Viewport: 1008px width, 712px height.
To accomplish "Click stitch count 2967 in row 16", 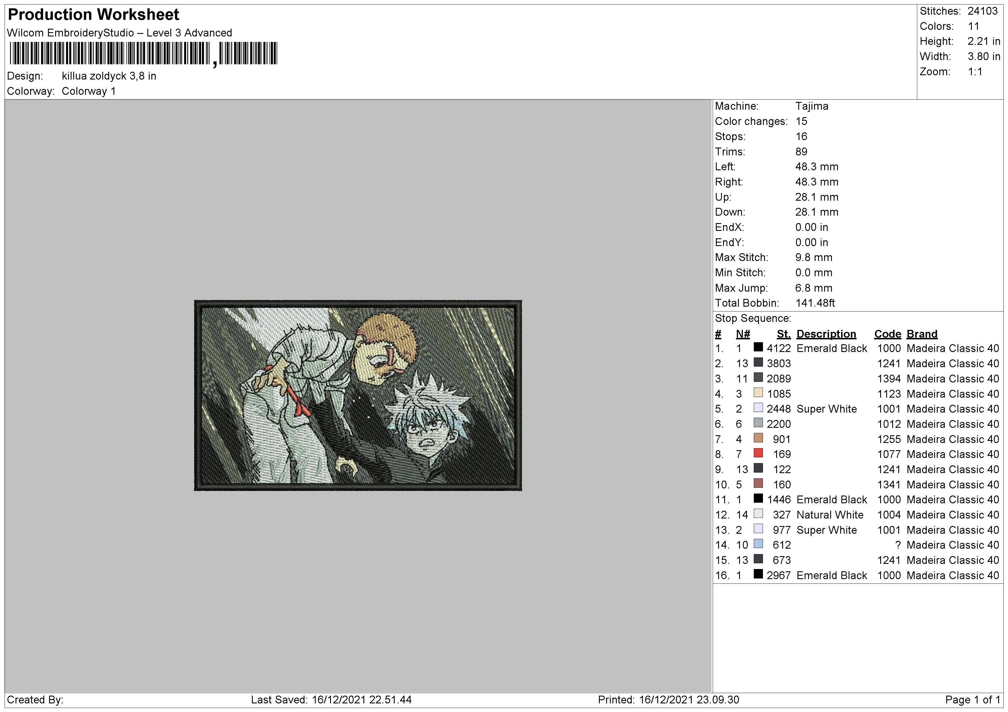I will 778,576.
